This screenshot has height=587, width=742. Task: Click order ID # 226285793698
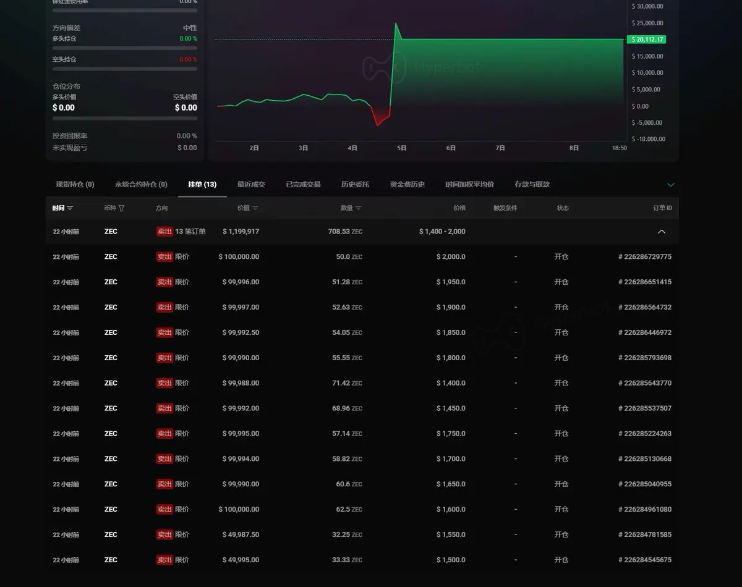click(x=645, y=358)
